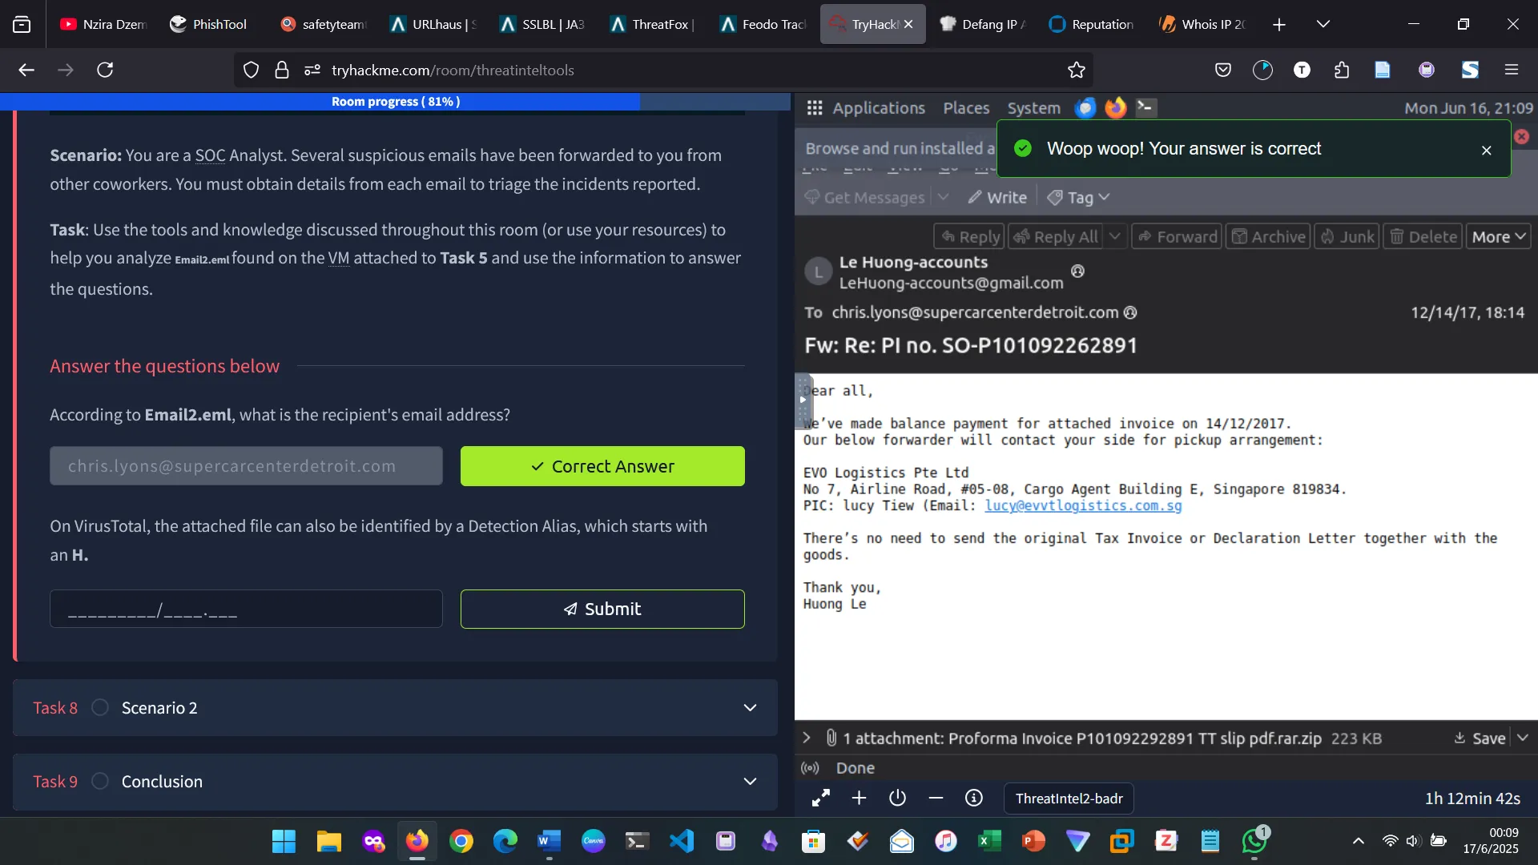Open the More dropdown in the email toolbar
Image resolution: width=1538 pixels, height=865 pixels.
pos(1498,237)
